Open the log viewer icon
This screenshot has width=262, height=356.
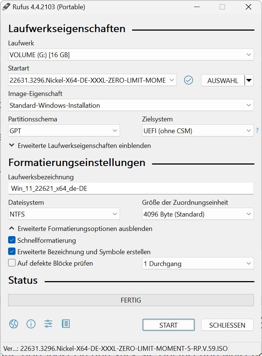tap(66, 324)
